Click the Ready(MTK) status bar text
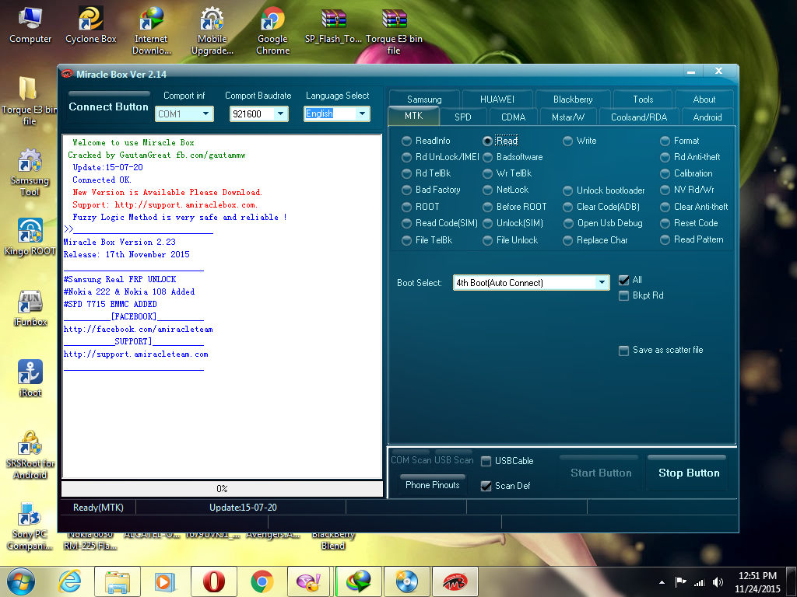Image resolution: width=797 pixels, height=597 pixels. point(98,507)
